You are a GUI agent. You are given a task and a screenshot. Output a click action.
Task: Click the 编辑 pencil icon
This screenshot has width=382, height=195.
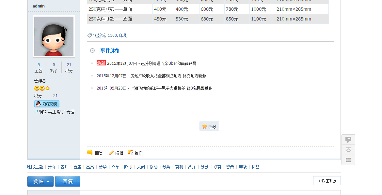coord(111,153)
